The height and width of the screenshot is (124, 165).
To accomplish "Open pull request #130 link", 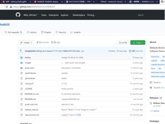I will [x=56, y=51].
